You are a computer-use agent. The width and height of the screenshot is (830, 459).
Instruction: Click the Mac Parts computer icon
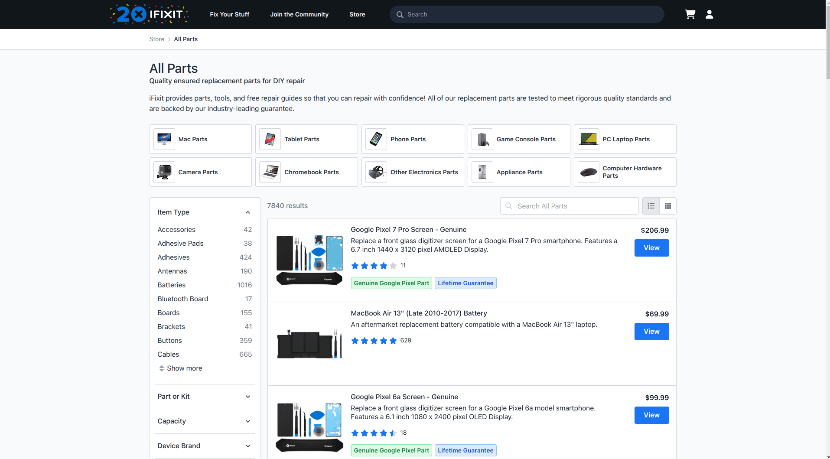[164, 139]
